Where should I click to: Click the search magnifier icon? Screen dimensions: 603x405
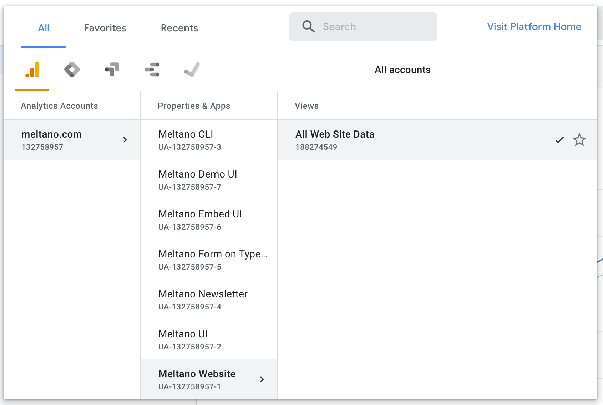(x=308, y=26)
